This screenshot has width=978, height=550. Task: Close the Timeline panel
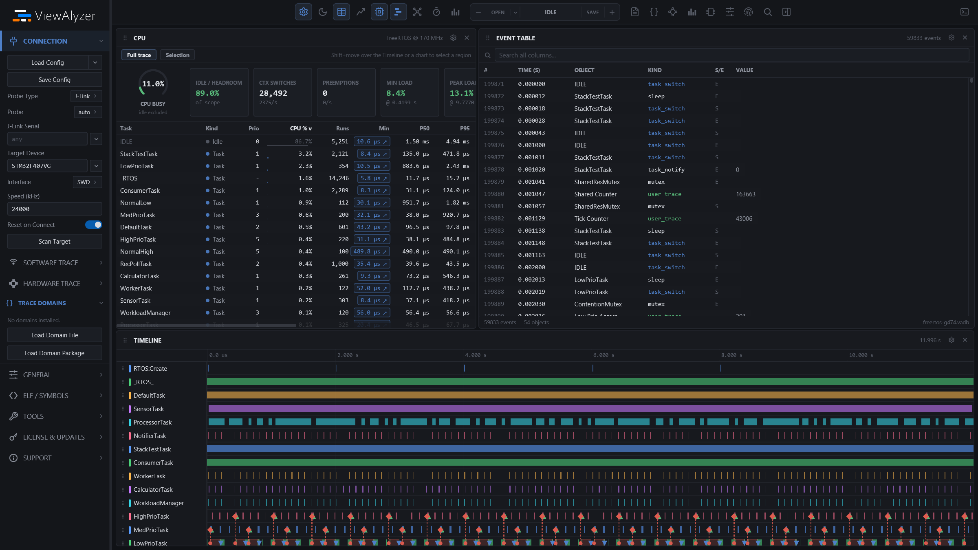tap(965, 340)
